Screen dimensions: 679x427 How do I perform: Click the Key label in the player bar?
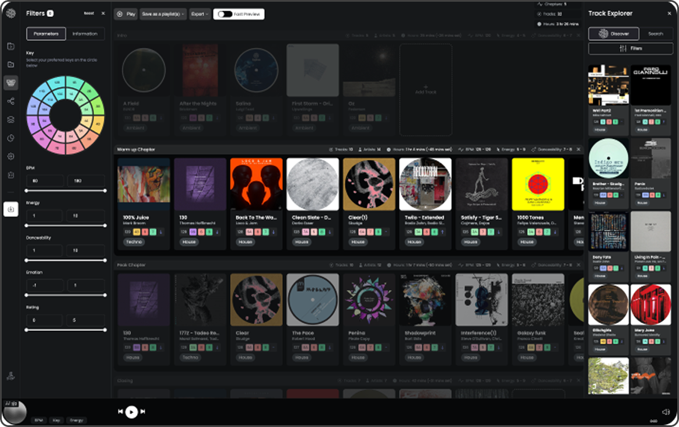click(57, 420)
